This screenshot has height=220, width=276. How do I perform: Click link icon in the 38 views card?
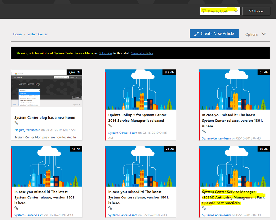[16, 208]
